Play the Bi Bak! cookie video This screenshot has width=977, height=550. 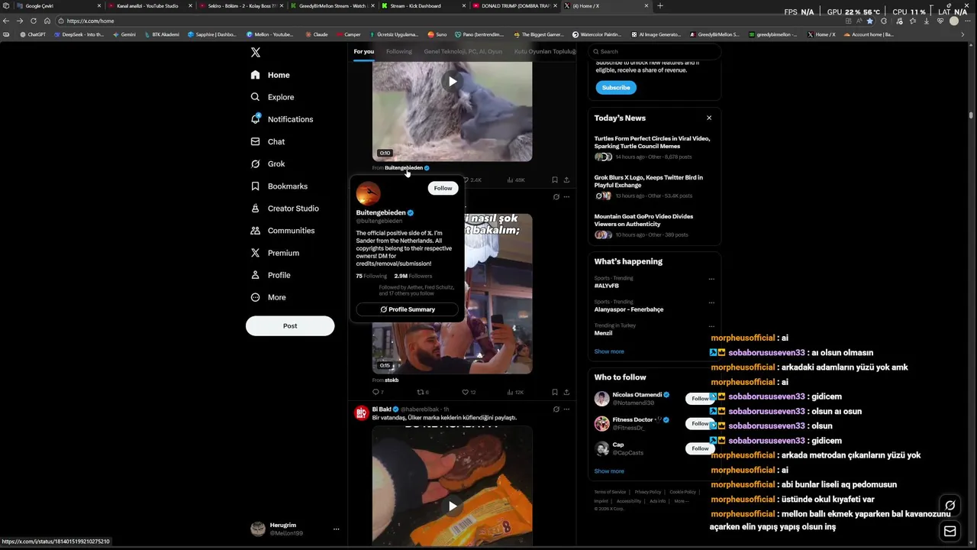(x=453, y=506)
